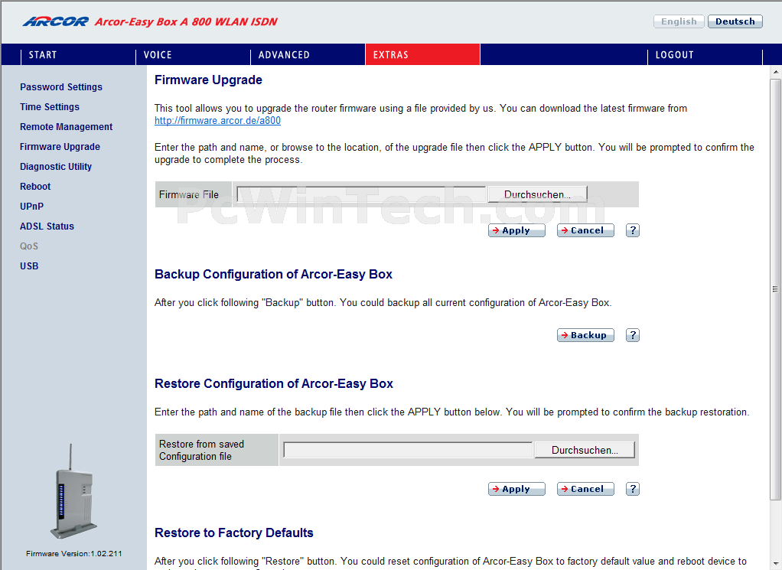
Task: Click the Firmware File path field
Action: [x=361, y=194]
